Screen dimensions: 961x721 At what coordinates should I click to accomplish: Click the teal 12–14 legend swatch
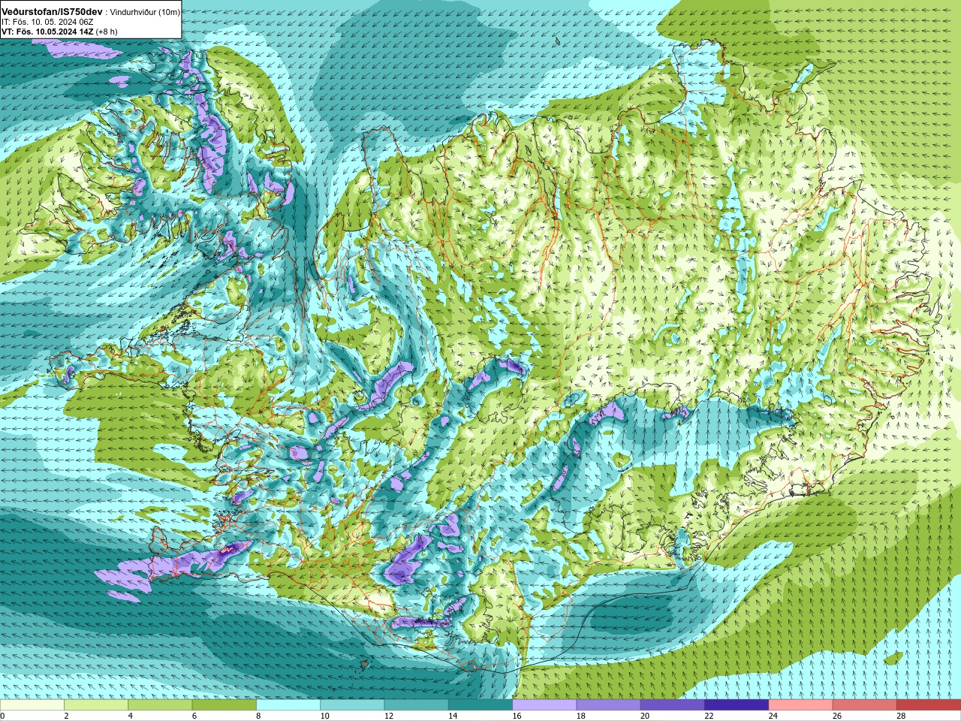click(x=416, y=705)
